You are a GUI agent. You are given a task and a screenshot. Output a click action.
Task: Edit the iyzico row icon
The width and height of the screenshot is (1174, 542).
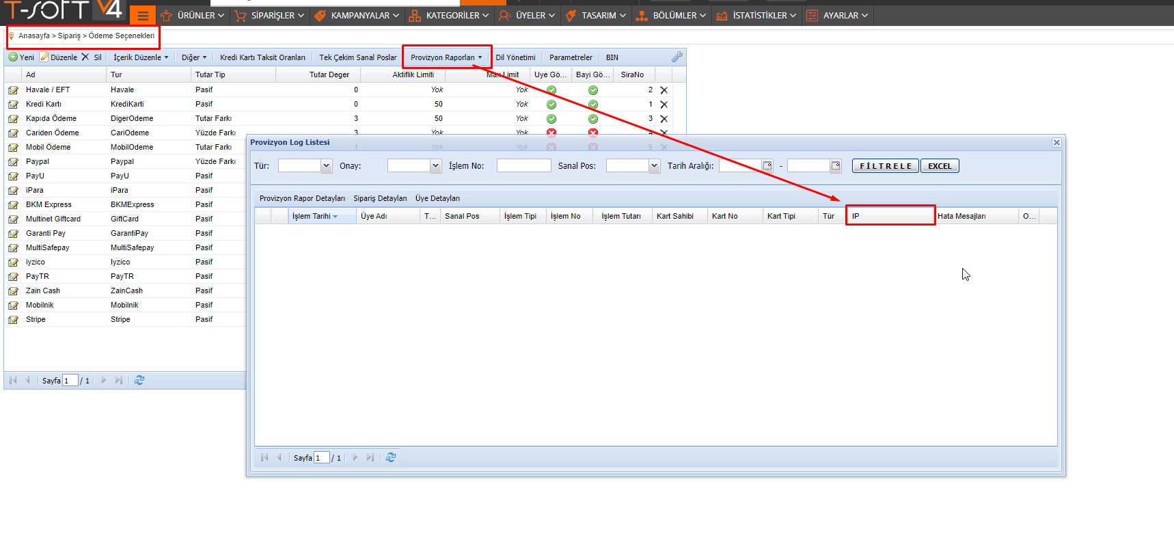(13, 262)
